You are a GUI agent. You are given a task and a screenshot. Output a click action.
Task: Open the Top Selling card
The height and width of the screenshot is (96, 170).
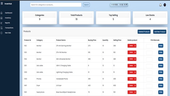click(x=113, y=18)
